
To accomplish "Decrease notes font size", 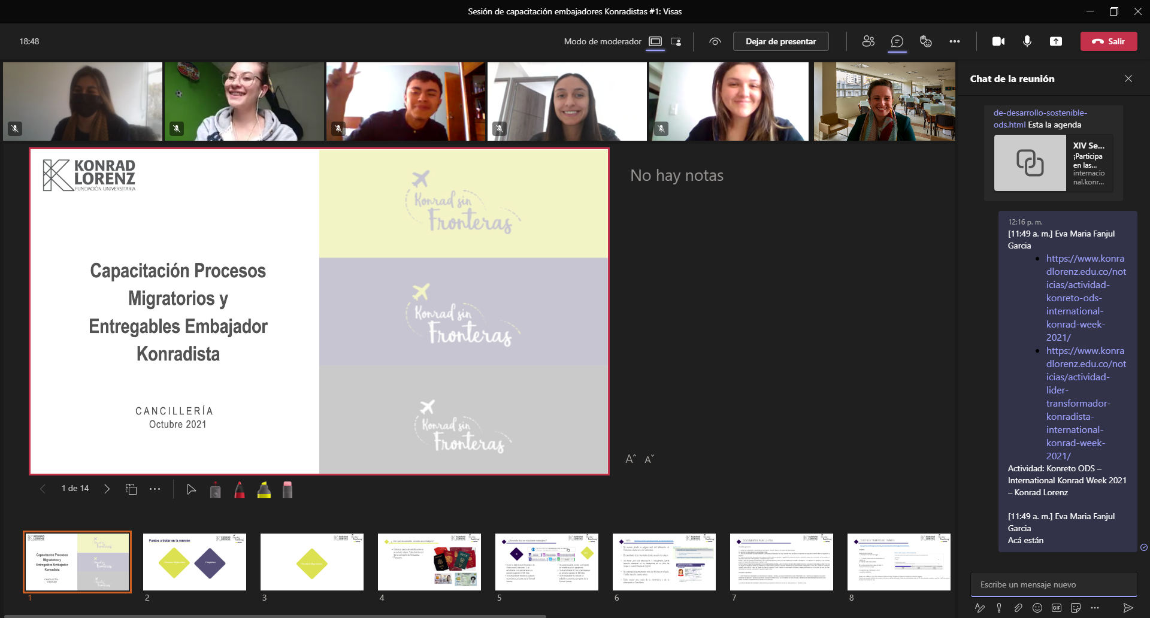I will [x=649, y=459].
